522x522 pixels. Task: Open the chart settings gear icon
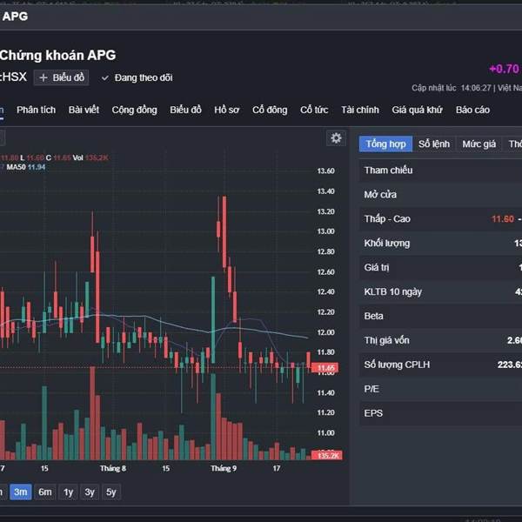(x=336, y=137)
